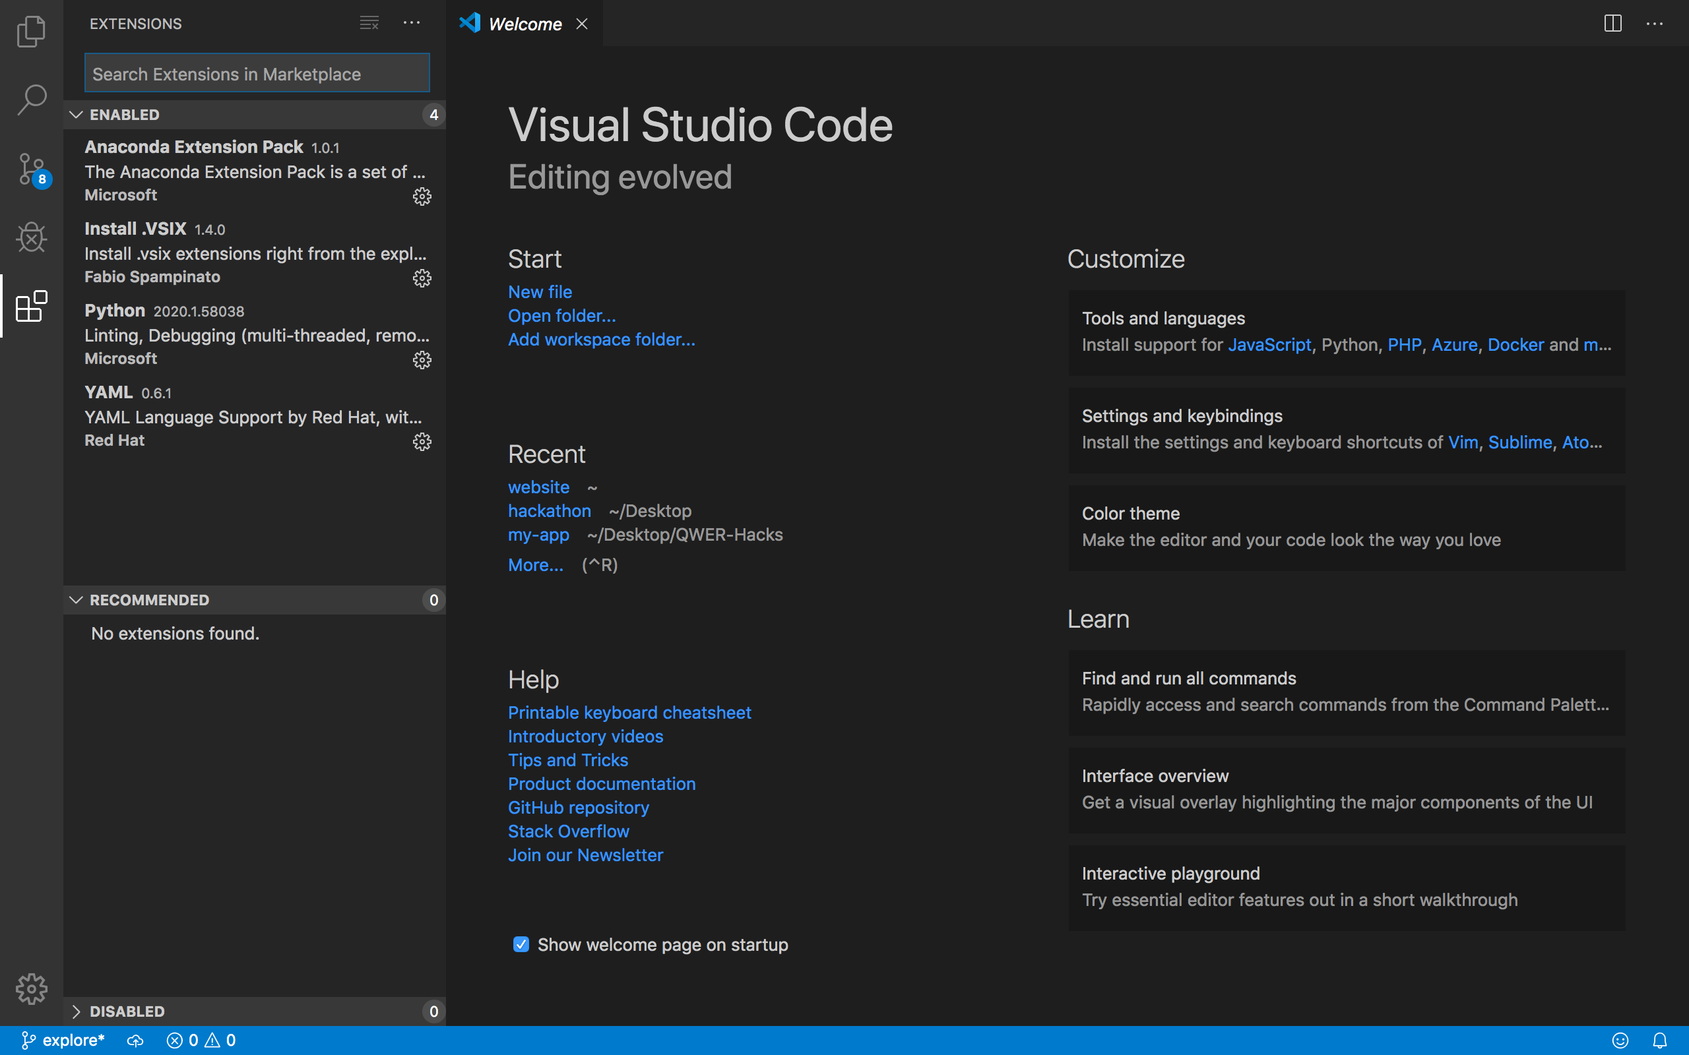Screen dimensions: 1689x1055
Task: Click the New file link
Action: click(540, 291)
